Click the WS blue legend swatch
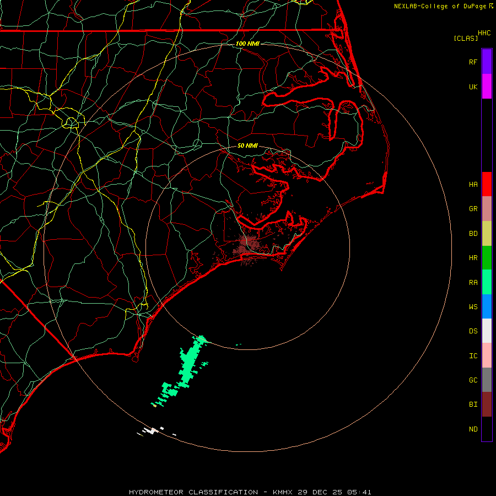 [x=487, y=306]
